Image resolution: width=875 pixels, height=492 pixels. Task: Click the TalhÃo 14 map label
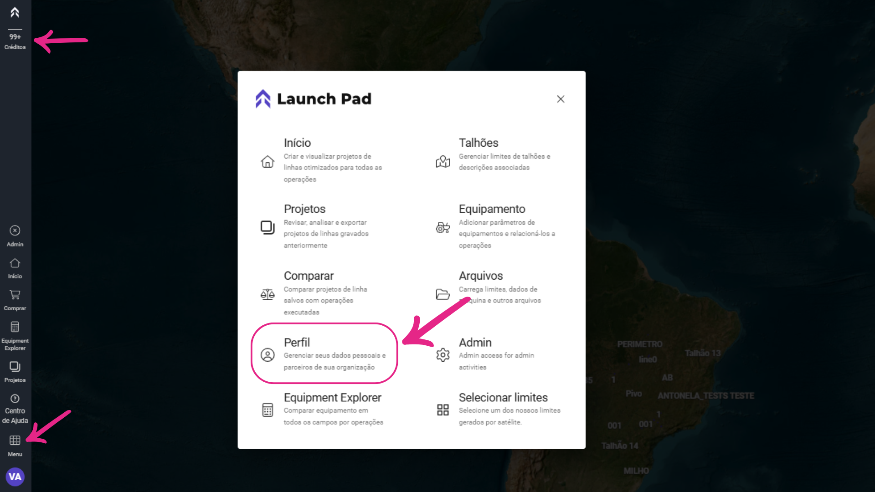click(620, 446)
